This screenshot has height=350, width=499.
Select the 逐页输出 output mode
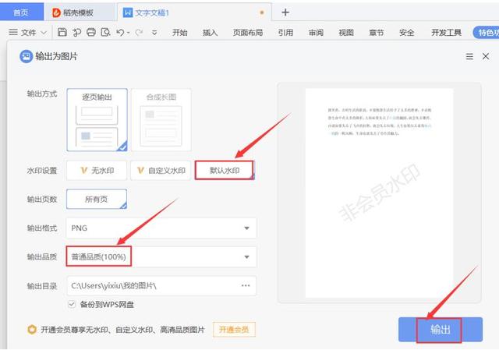(97, 119)
